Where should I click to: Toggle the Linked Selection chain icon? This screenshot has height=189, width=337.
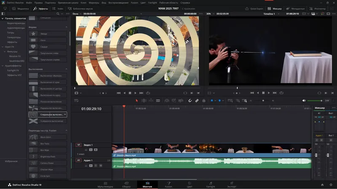197,100
